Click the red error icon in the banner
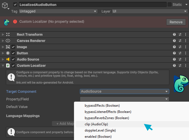 point(15,22)
